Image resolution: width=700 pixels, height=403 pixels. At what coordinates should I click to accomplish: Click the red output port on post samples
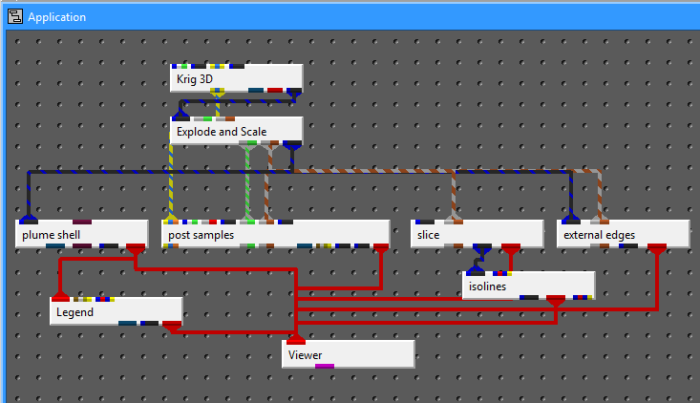click(x=381, y=247)
